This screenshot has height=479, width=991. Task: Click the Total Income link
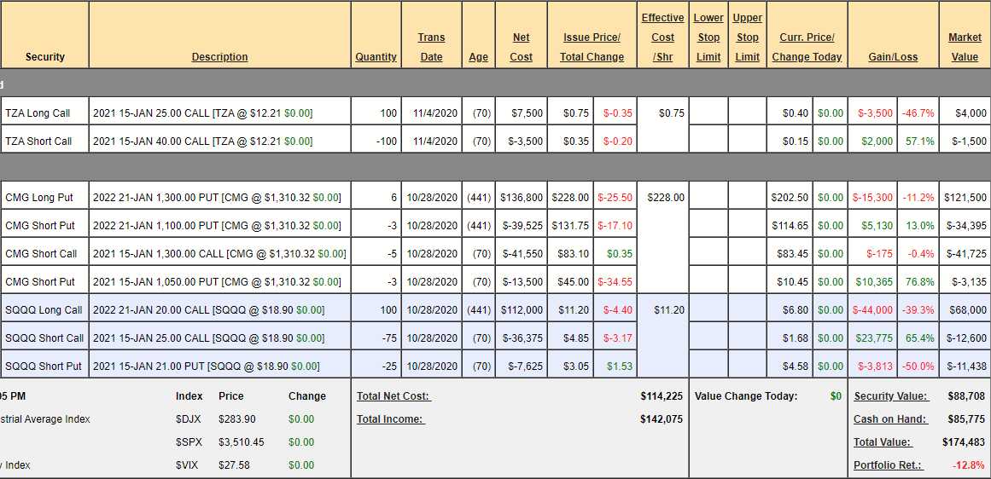pos(390,419)
